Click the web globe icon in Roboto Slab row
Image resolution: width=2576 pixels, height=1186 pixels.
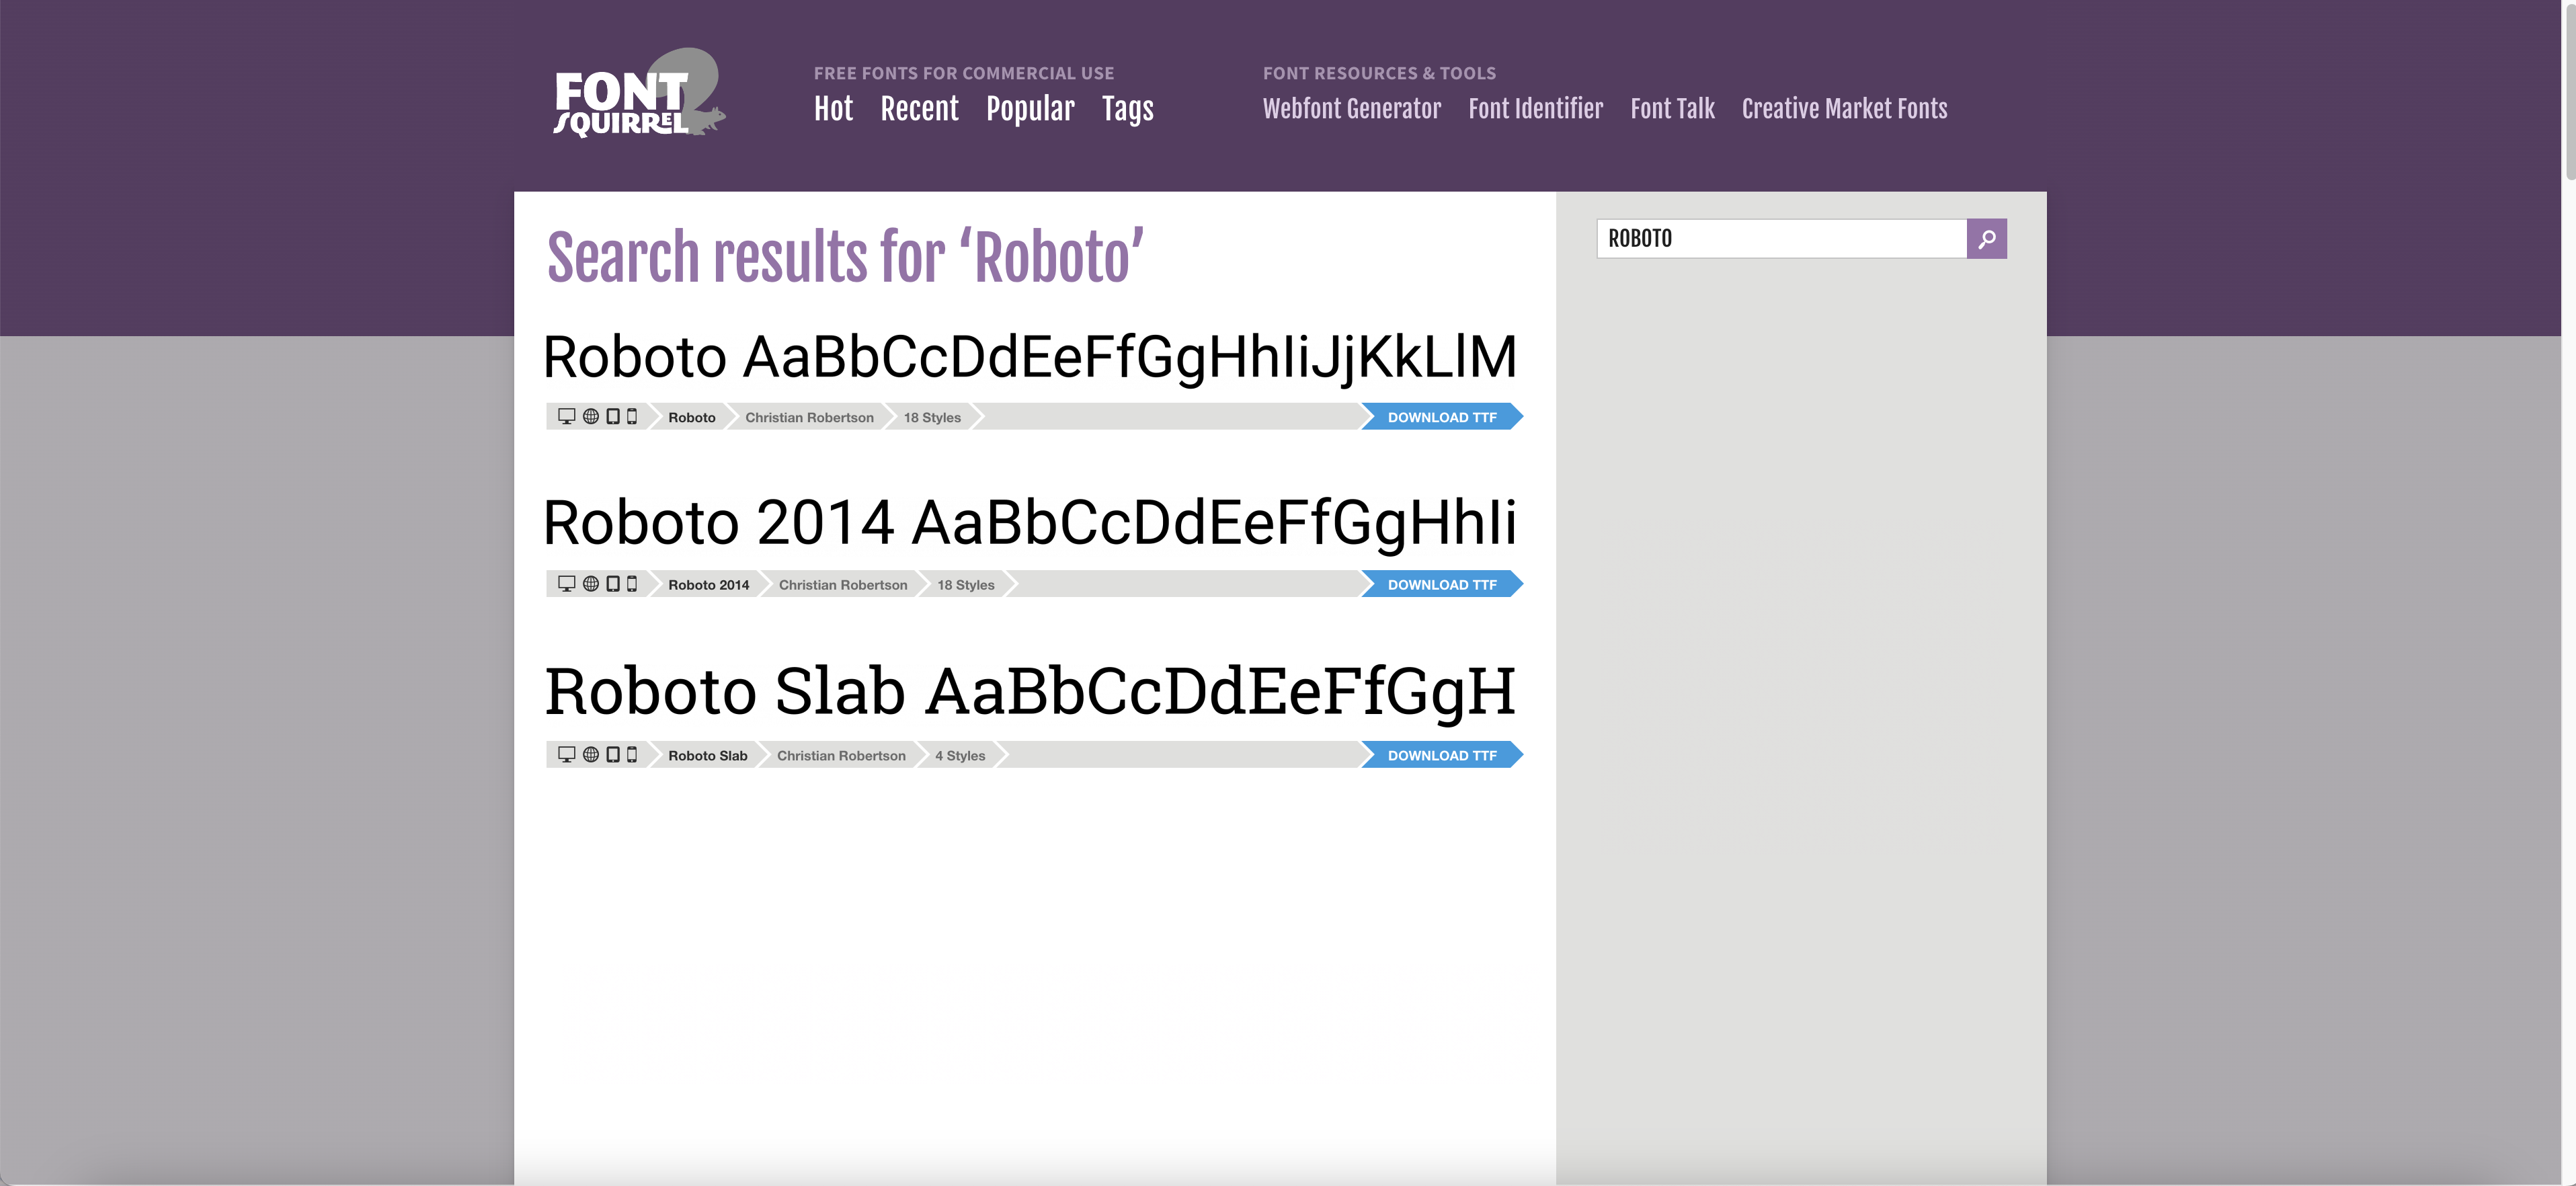[x=591, y=755]
